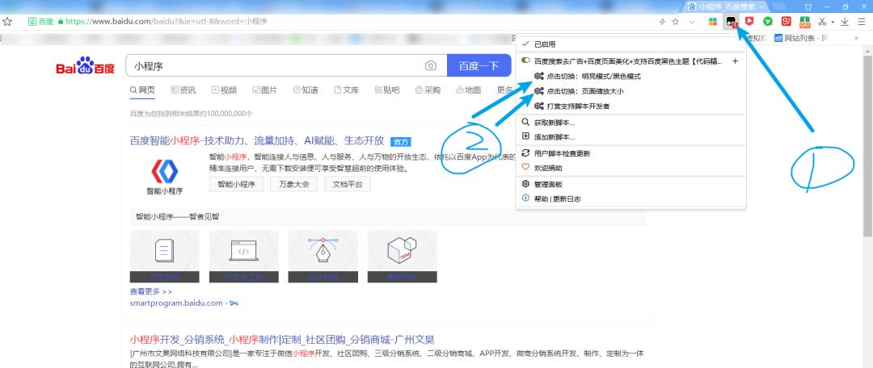
Task: Switch to the 贴吧 search tab
Action: [x=387, y=90]
